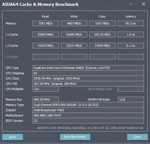Viewport: 150px width, 144px height.
Task: Click L2 Cache Read 41065 MB/s
Action: coord(46,46)
